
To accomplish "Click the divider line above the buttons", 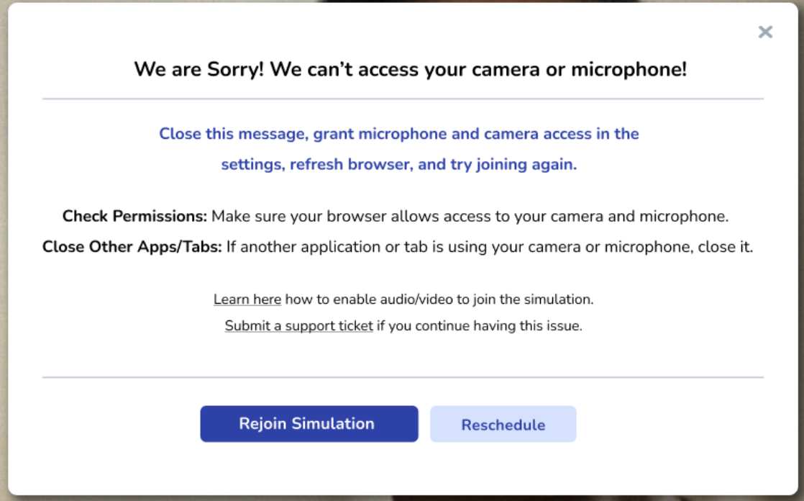I will tap(403, 377).
